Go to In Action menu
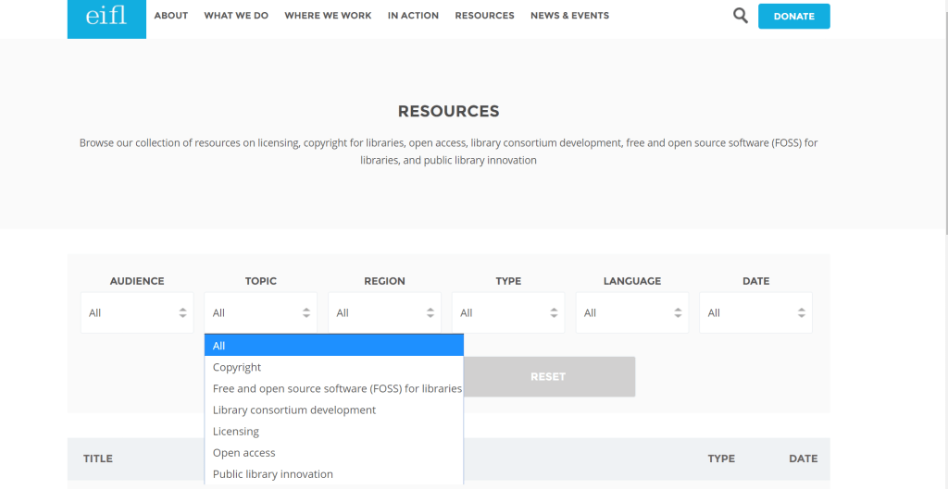Image resolution: width=948 pixels, height=489 pixels. (x=413, y=16)
